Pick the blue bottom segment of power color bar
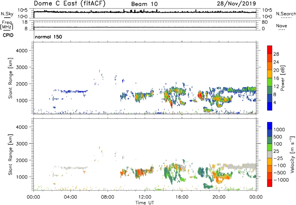296x205 pixels. coord(270,106)
